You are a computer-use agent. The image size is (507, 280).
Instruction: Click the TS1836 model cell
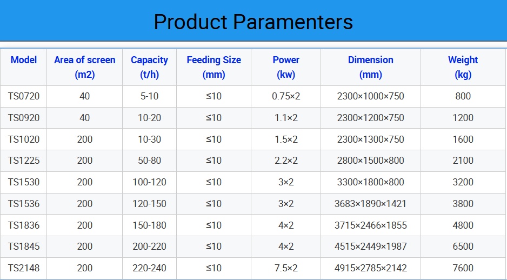coord(24,225)
